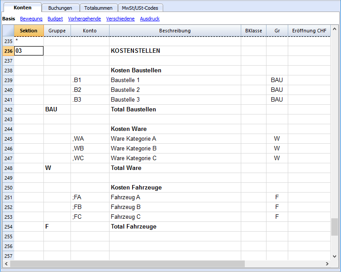Click the Fahrzeug A description
This screenshot has width=341, height=272.
coord(175,197)
